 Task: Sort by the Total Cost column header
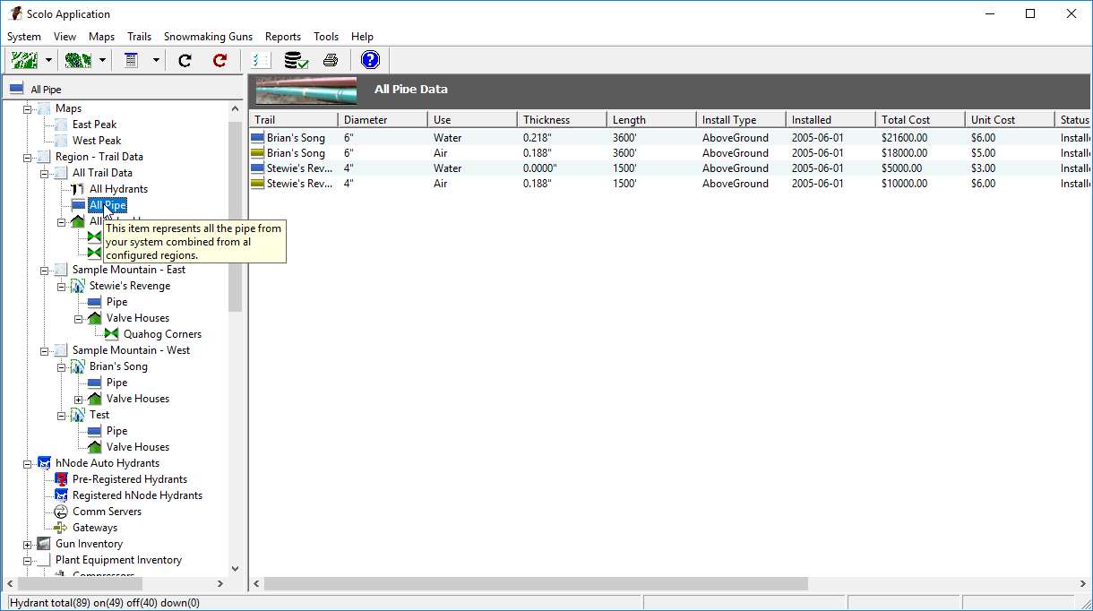click(x=919, y=119)
